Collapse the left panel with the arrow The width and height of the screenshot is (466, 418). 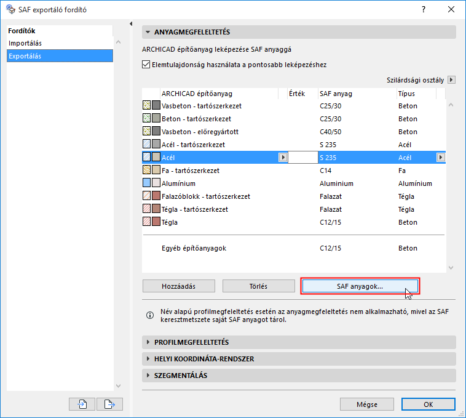[x=131, y=24]
